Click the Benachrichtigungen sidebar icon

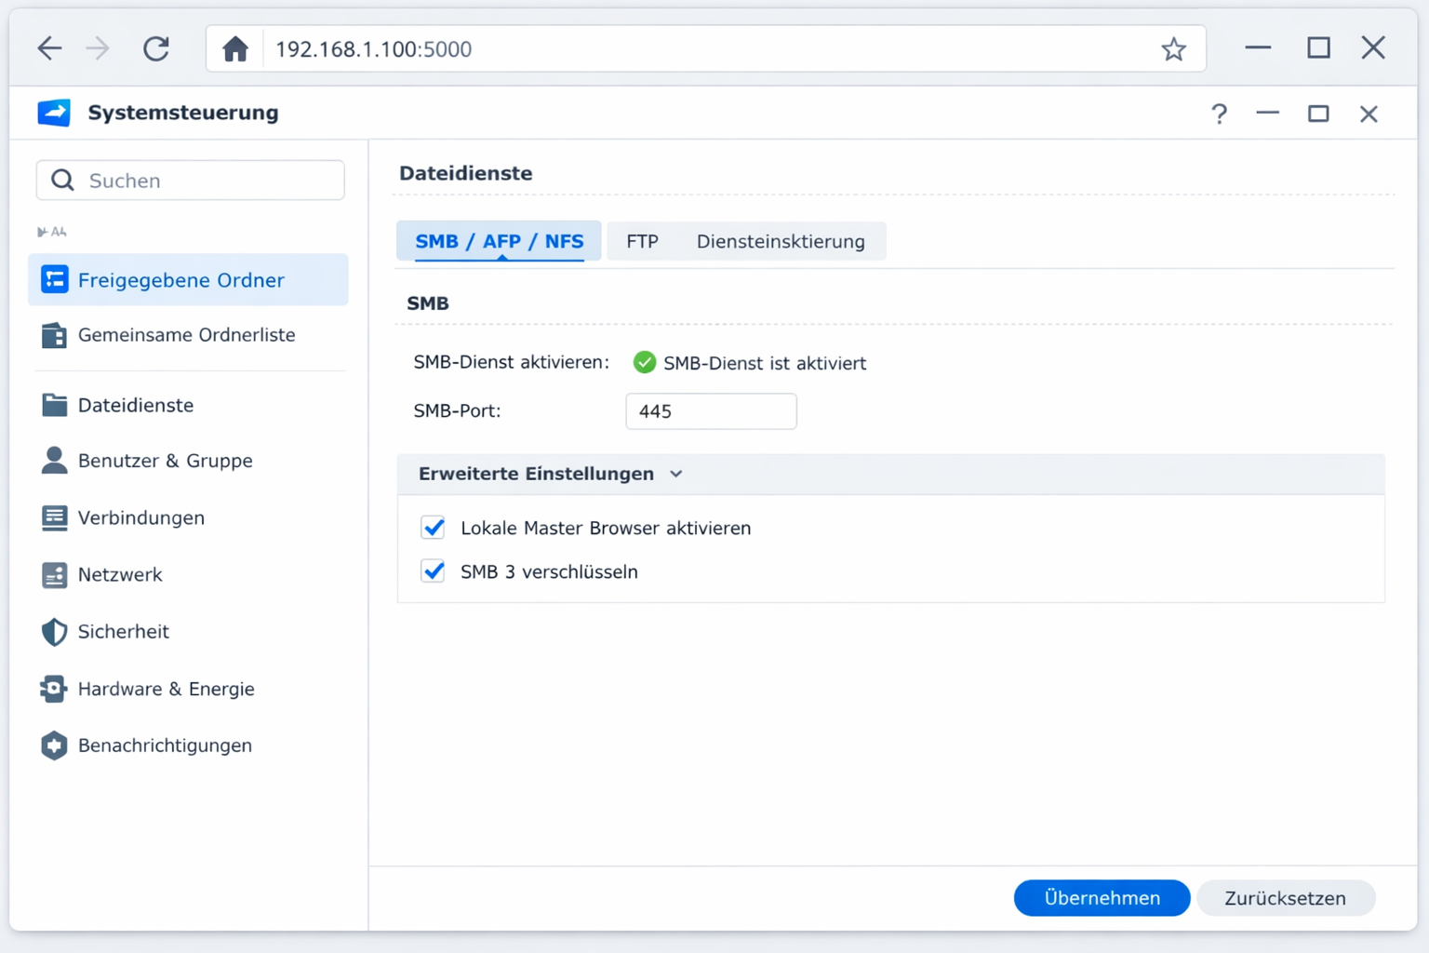[54, 745]
